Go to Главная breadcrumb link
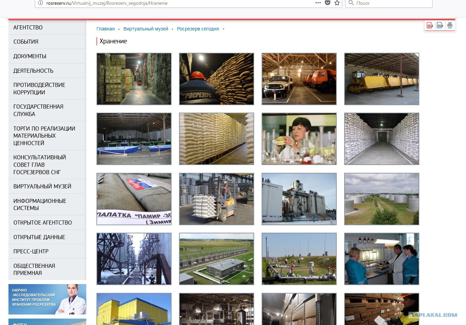This screenshot has width=466, height=325. click(106, 29)
